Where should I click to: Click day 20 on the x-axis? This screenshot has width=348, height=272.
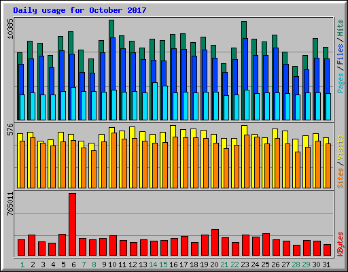[214, 265]
